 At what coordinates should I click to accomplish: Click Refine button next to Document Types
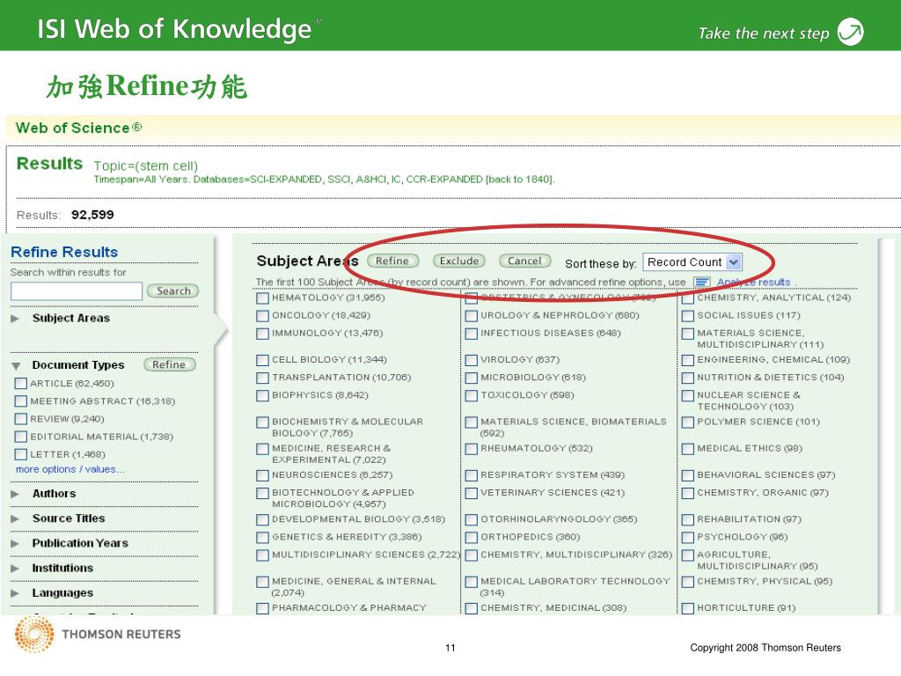169,364
